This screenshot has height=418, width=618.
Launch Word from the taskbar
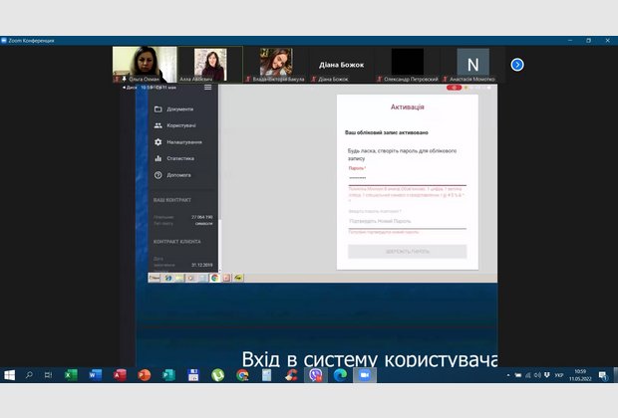96,375
